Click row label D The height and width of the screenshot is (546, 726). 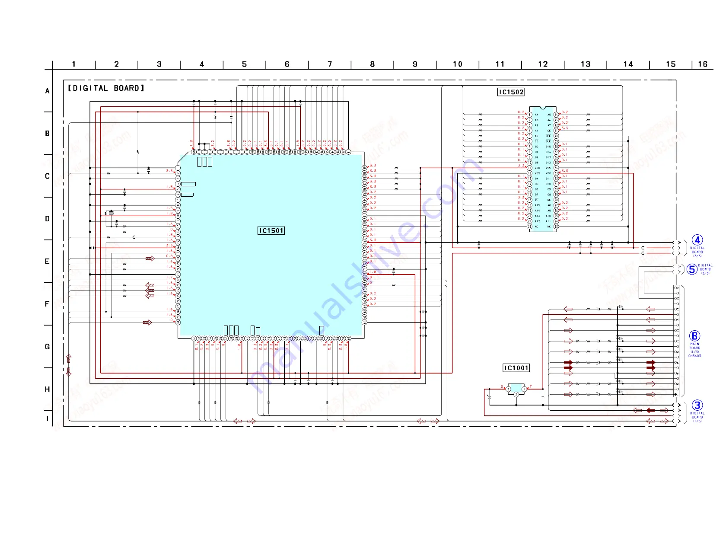point(48,219)
